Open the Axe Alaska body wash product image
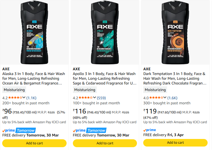Screen dimensions: 212x150 tap(34, 32)
